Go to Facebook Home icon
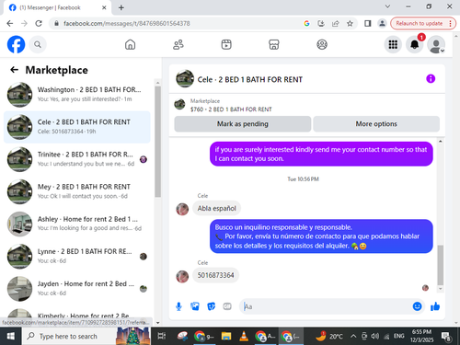Viewport: 460px width, 345px height. (130, 45)
